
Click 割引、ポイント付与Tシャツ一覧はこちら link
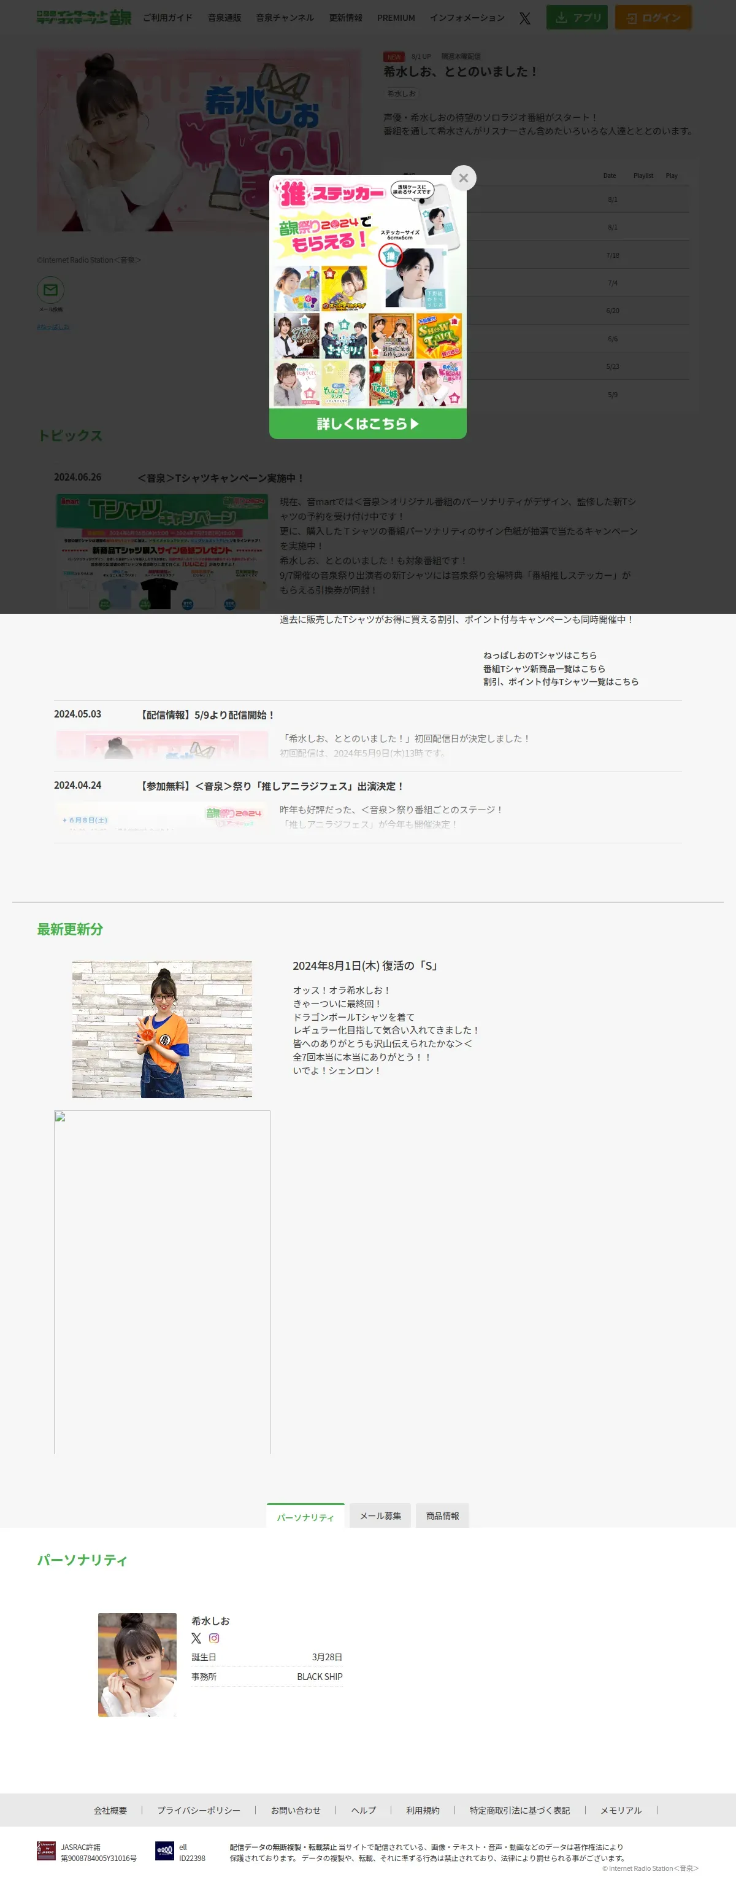point(560,682)
